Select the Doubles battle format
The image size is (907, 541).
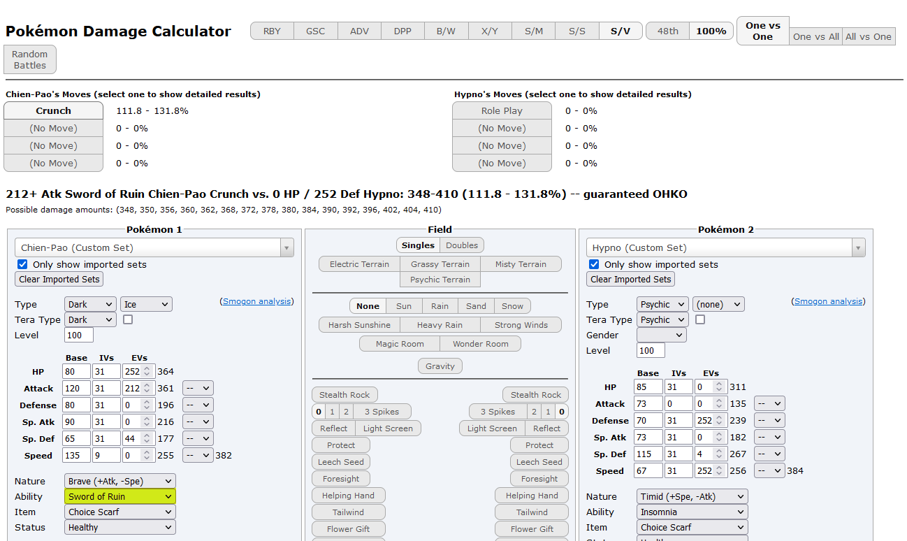pos(462,245)
